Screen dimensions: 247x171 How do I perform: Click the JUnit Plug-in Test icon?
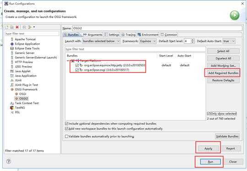coord(12,85)
